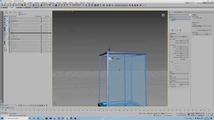
Task: Enable the Set Chamfer Material checkbox
Action: 193,18
